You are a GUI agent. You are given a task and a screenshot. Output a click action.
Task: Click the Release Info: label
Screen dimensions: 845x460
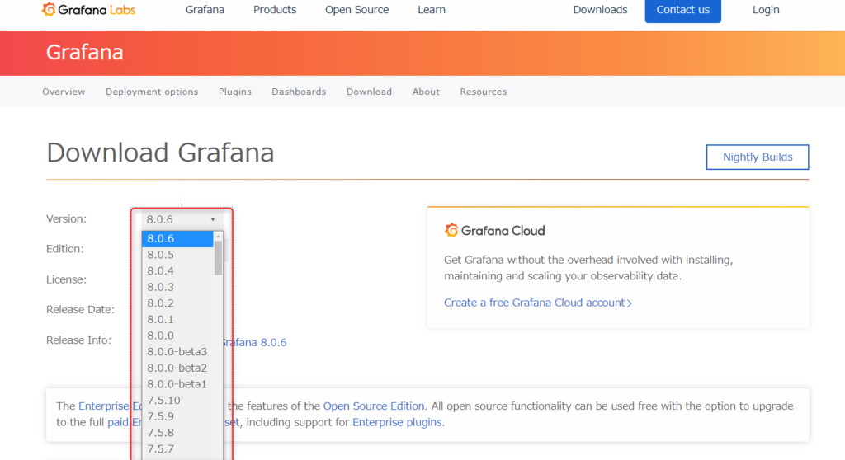(x=78, y=340)
